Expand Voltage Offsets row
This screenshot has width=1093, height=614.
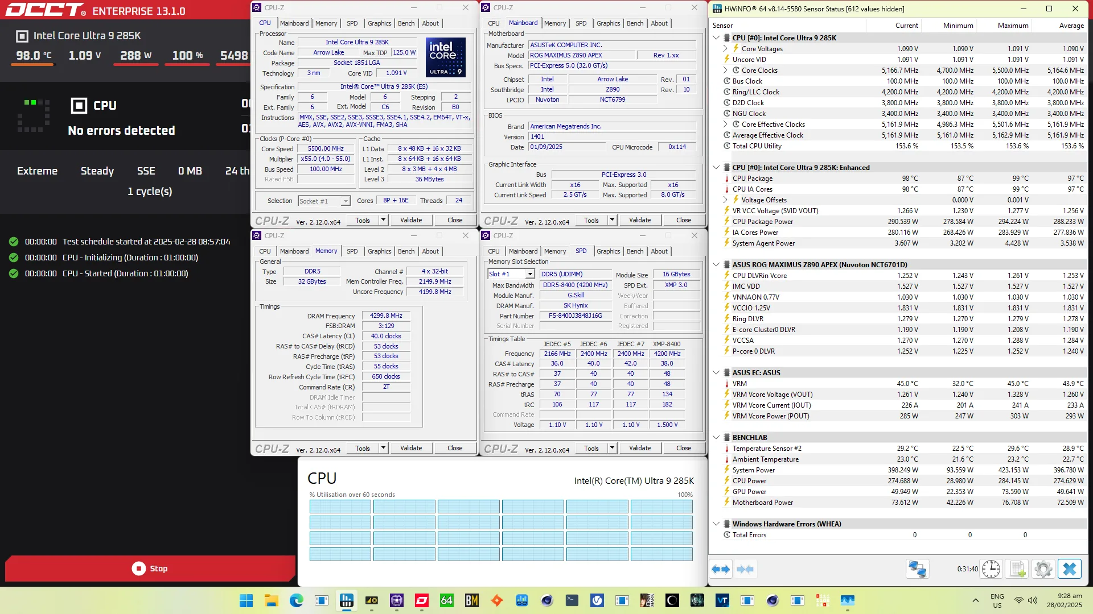click(x=725, y=200)
